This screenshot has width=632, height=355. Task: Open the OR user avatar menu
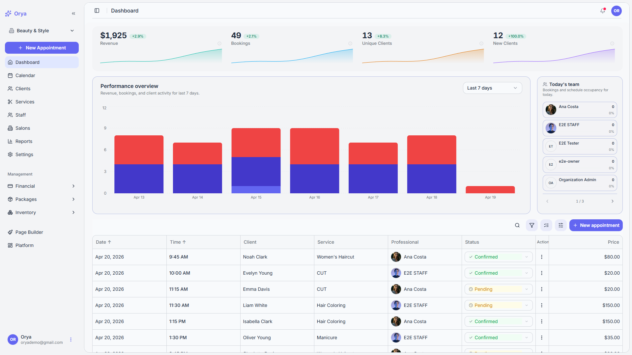coord(617,11)
